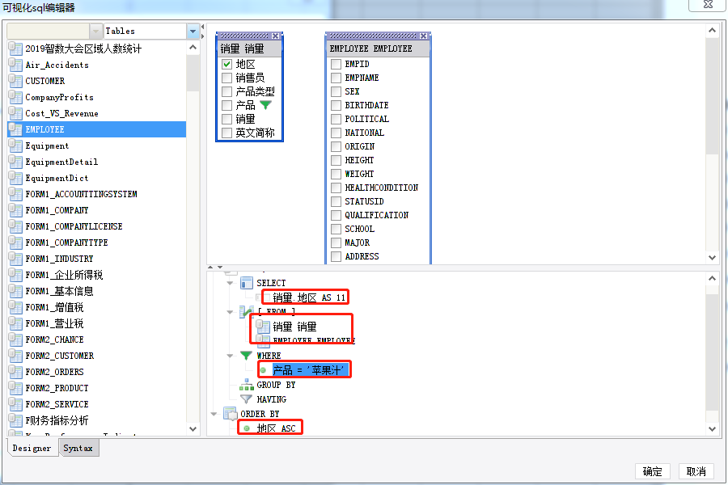Click the green filter icon beside 产品 field
Viewport: 728px width, 485px height.
265,105
